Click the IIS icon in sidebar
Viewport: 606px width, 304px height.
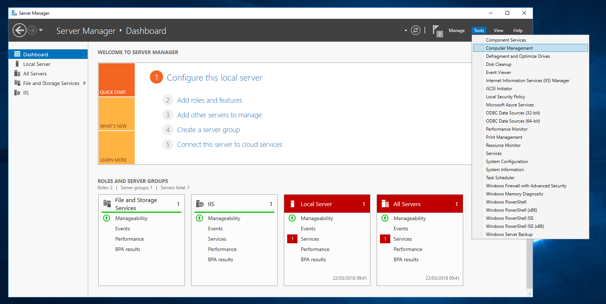coord(17,92)
